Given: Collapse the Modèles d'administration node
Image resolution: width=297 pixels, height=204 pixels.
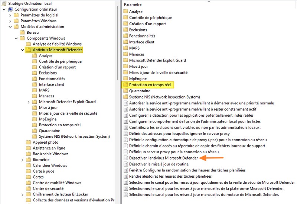Looking at the screenshot, I should click(x=10, y=27).
